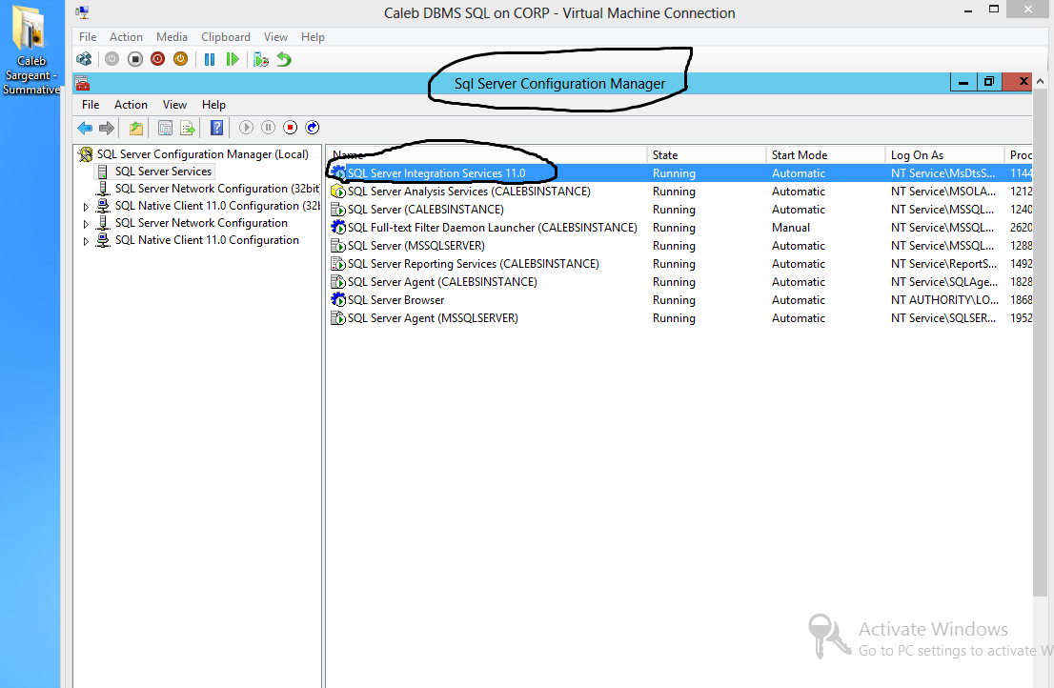Select SQL Server Agent (MSSQLSERVER) row
Screen dimensions: 1054x688
coord(679,318)
